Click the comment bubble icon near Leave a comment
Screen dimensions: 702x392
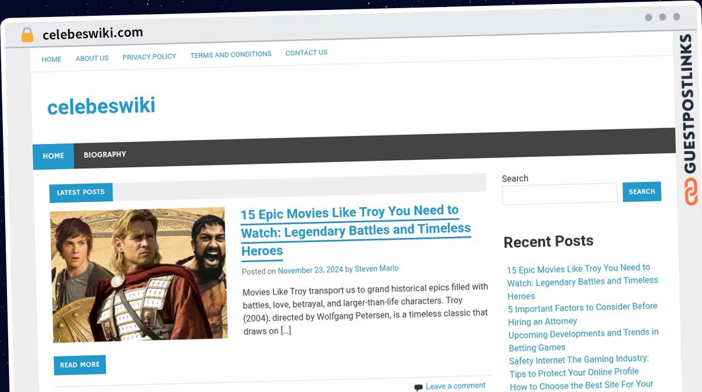pyautogui.click(x=418, y=387)
